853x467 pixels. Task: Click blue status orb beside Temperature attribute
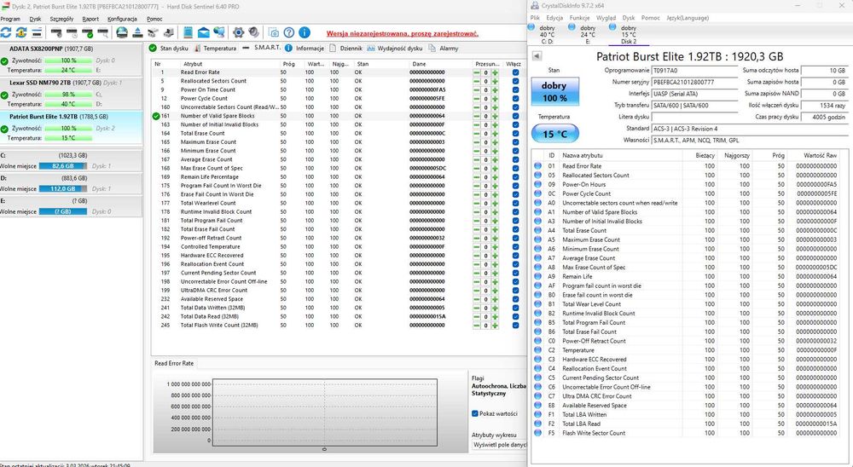pos(538,350)
